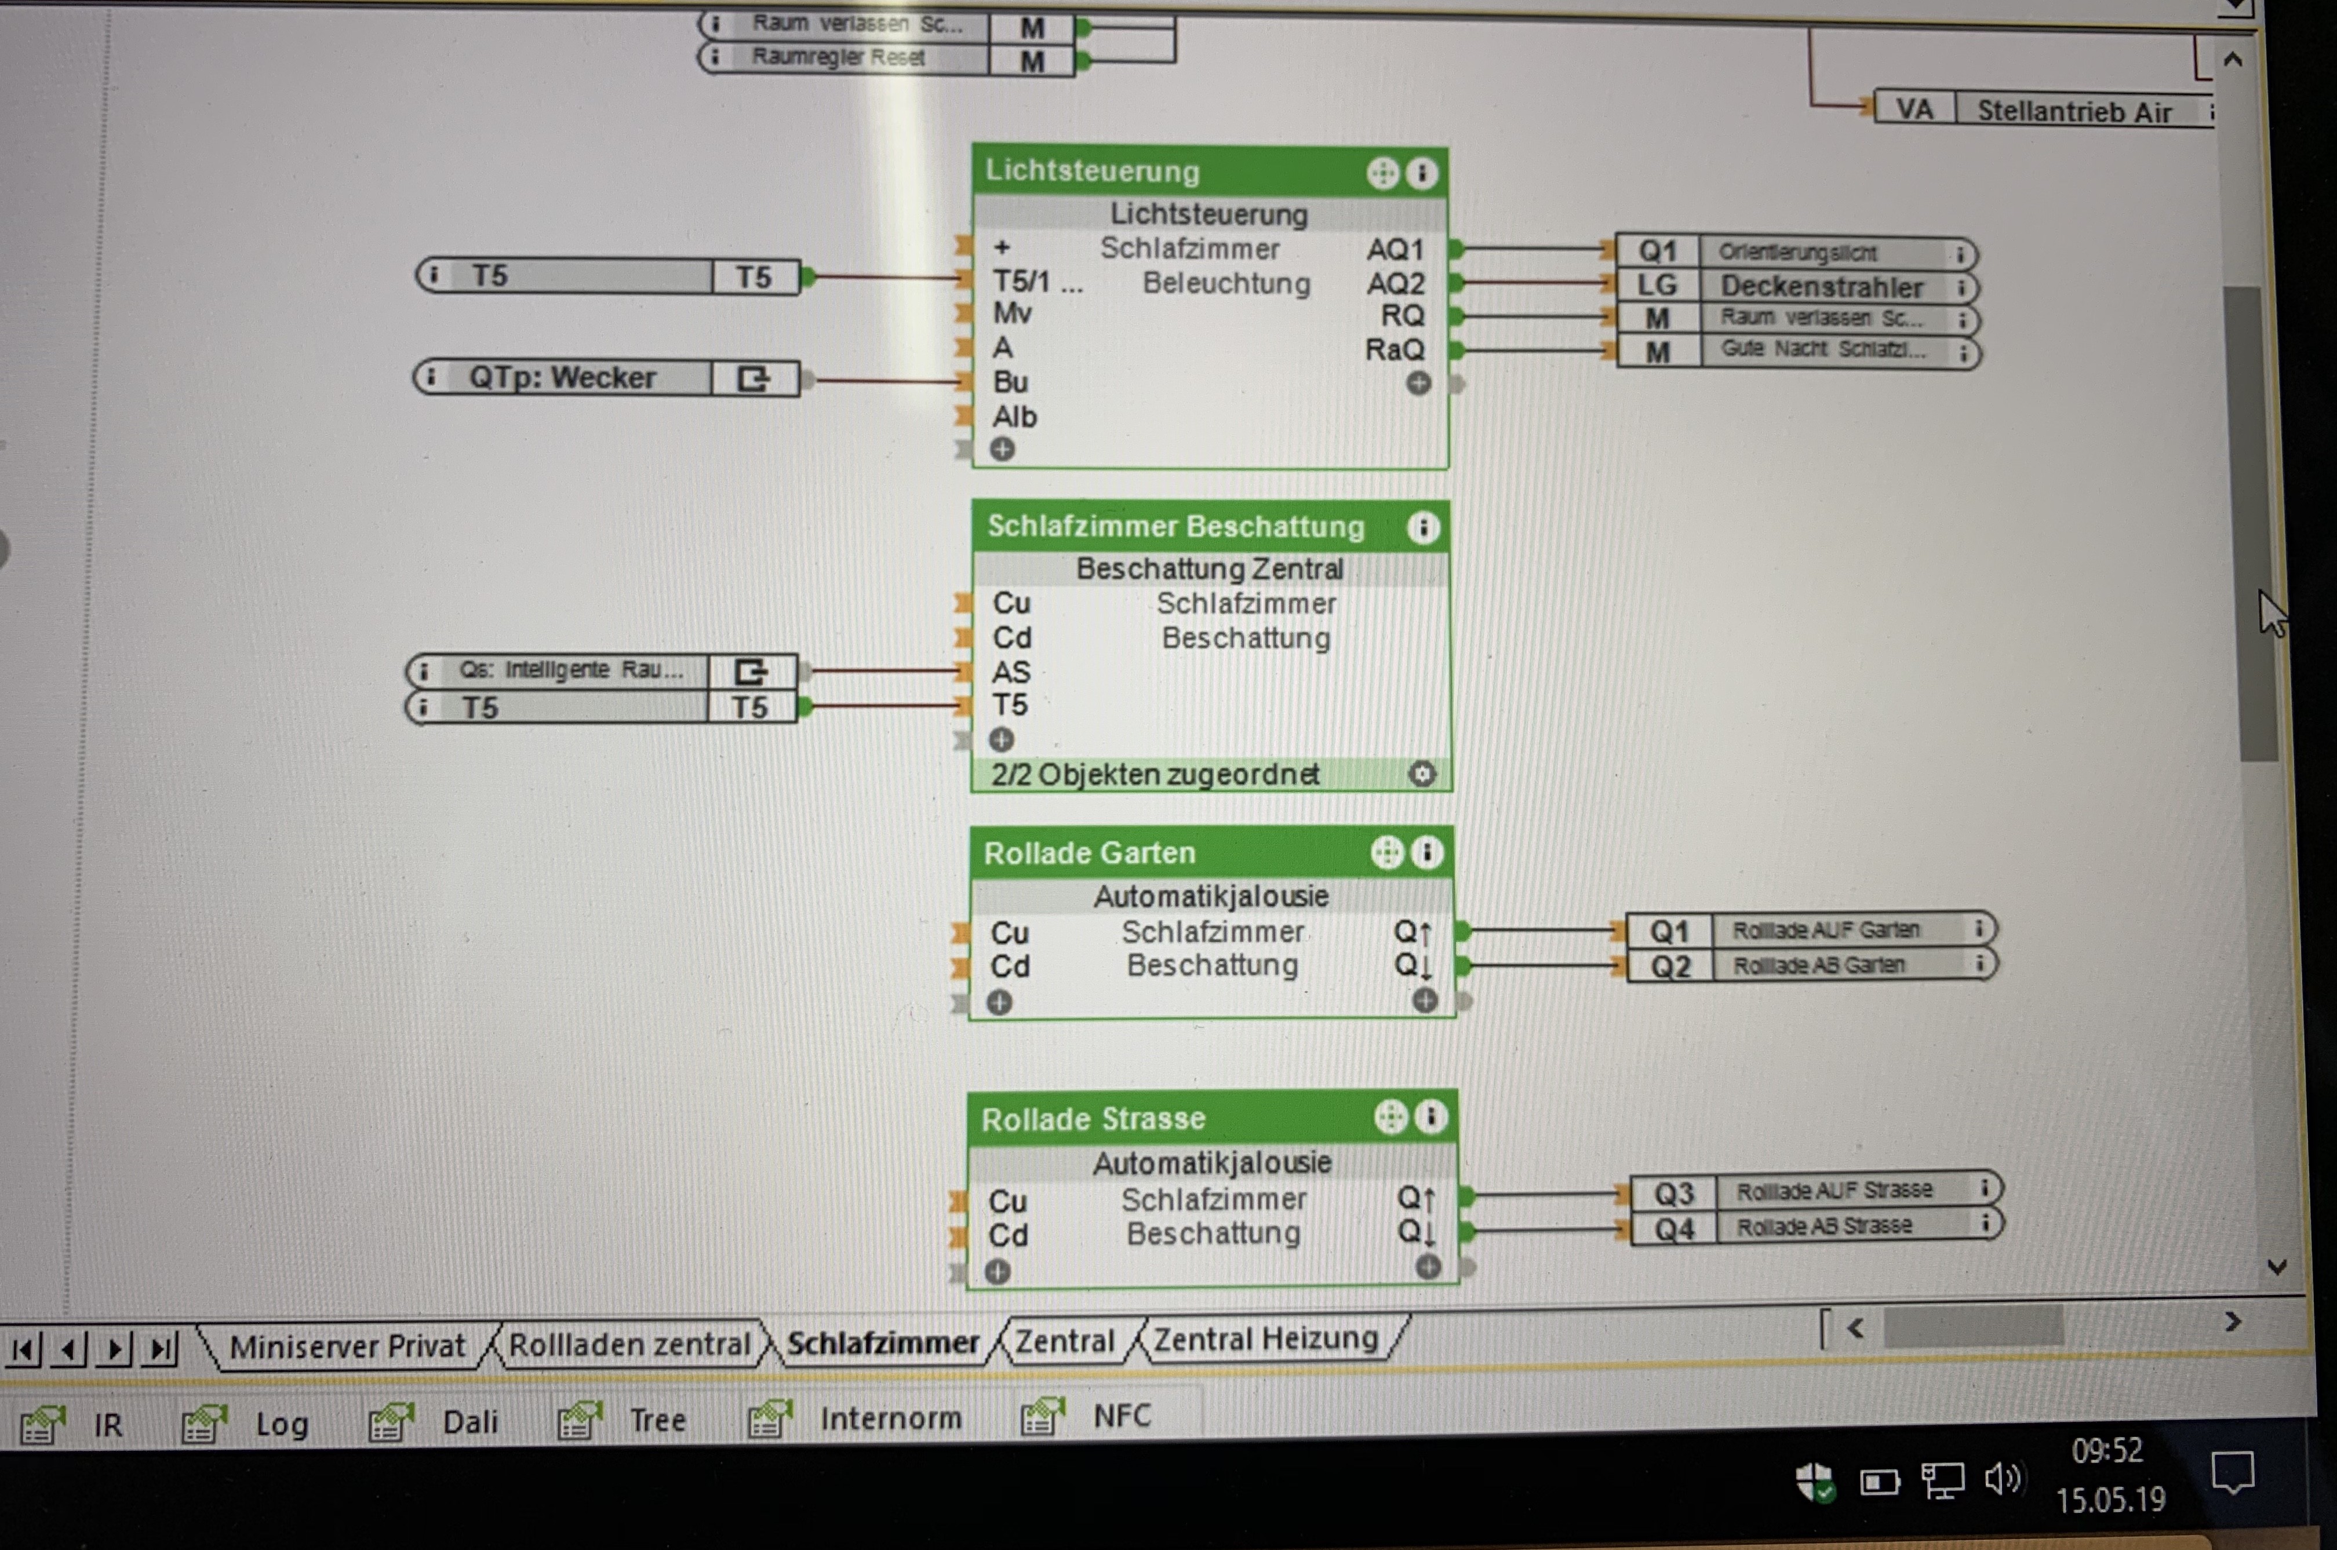
Task: Click crosshair icon on Rollade Garten block
Action: 1387,852
